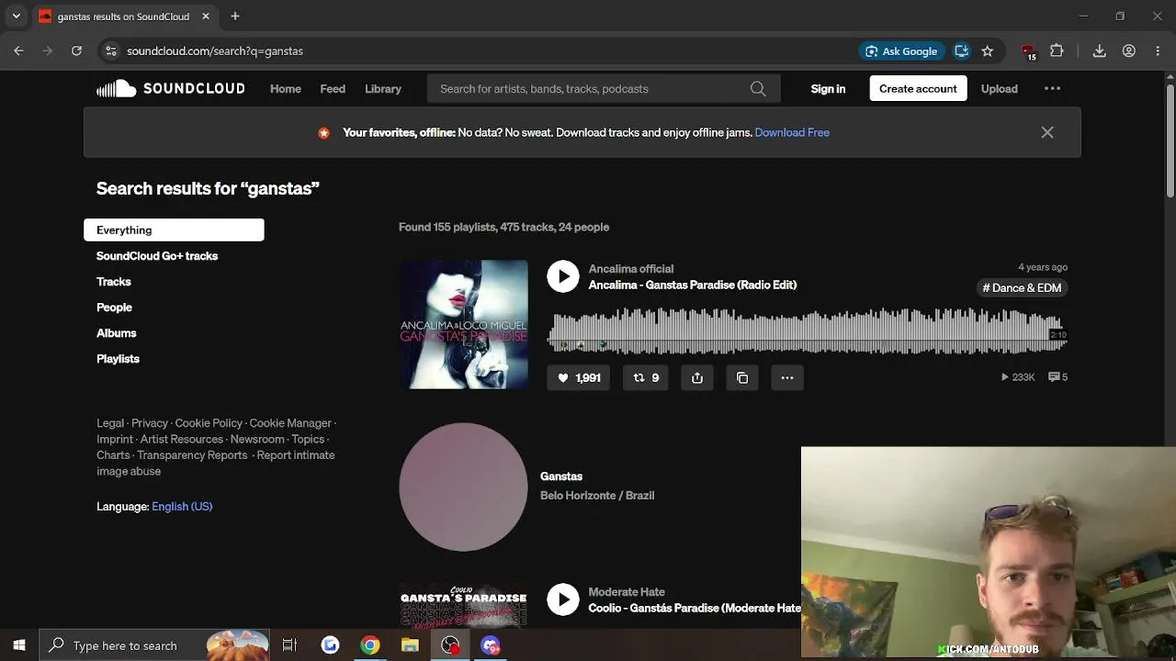This screenshot has height=661, width=1176.
Task: Open the Ganstas profile name link
Action: click(x=561, y=476)
